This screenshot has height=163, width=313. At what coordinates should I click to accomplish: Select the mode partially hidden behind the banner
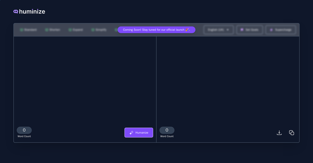coord(116,30)
